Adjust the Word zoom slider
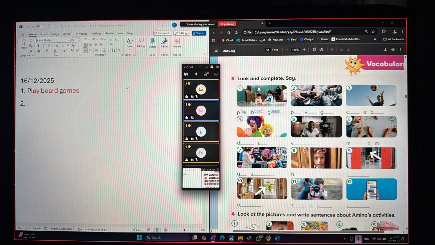This screenshot has height=245, width=435. 184,230
